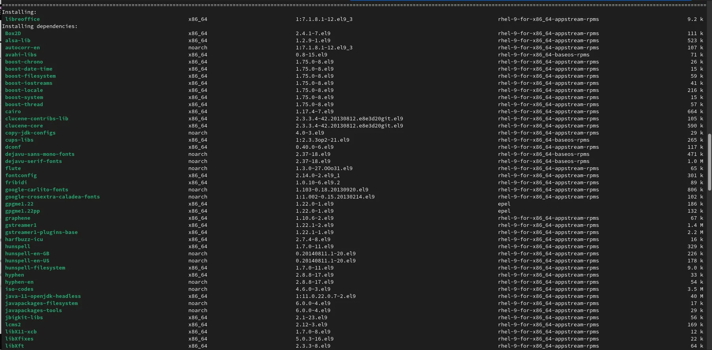The image size is (712, 350).
Task: Click copy-jdk-configs package name
Action: tap(30, 133)
